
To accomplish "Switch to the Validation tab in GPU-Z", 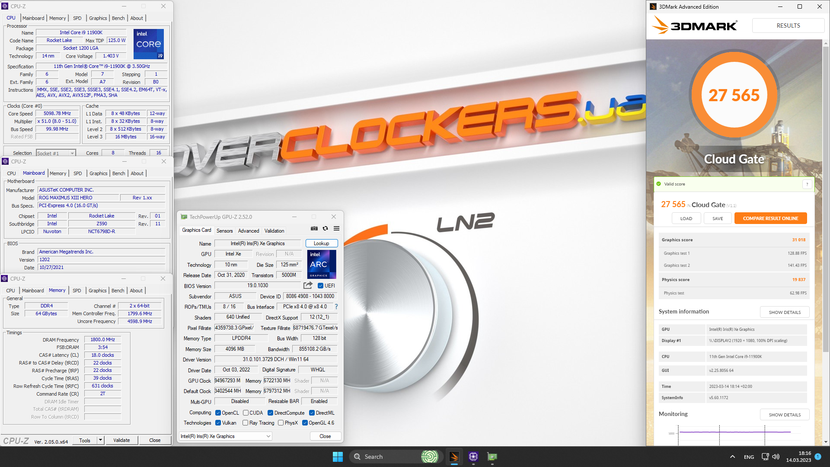I will (275, 231).
